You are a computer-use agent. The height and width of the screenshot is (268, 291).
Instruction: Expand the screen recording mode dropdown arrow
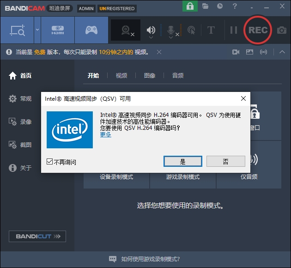tap(37, 30)
